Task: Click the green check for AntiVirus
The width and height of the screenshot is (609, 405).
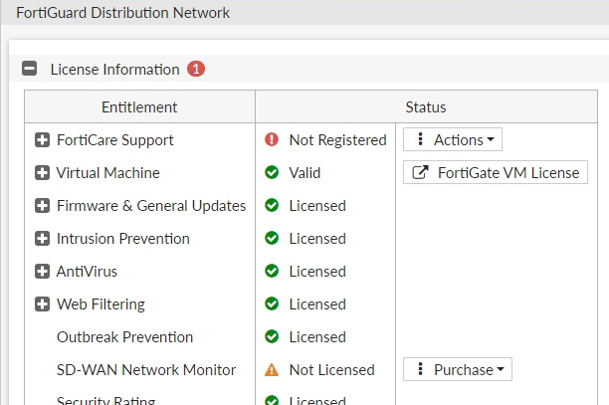Action: [x=272, y=271]
